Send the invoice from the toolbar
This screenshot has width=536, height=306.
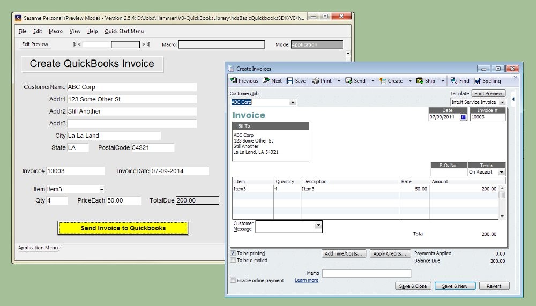point(355,81)
